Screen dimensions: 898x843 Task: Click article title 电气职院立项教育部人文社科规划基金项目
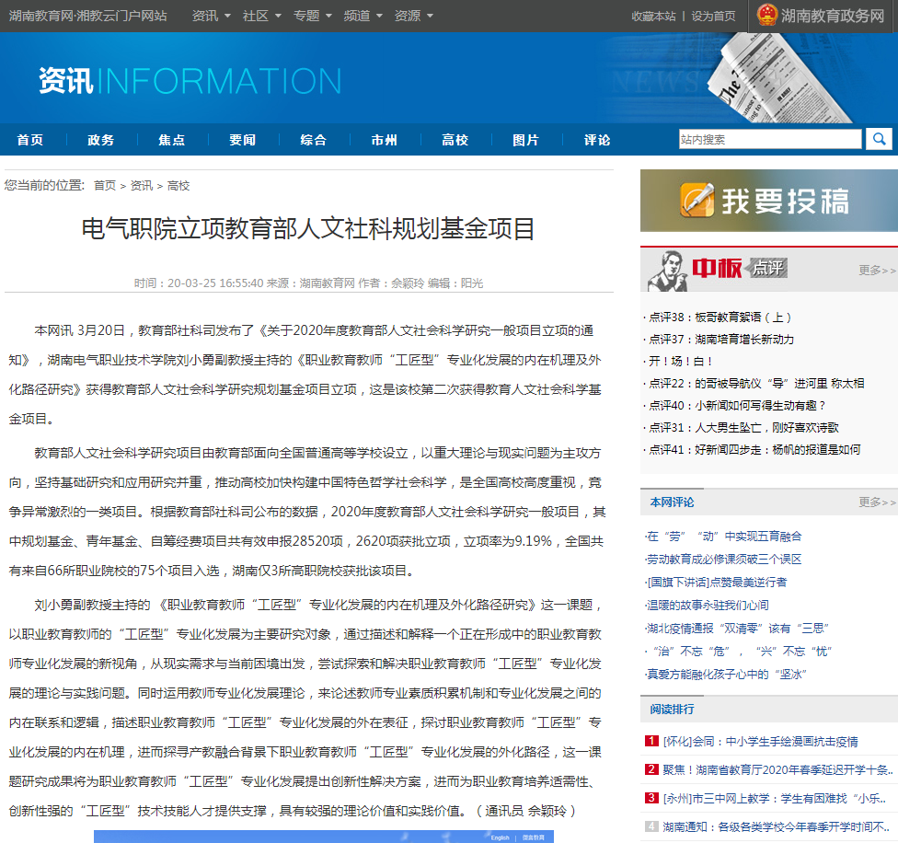coord(308,228)
